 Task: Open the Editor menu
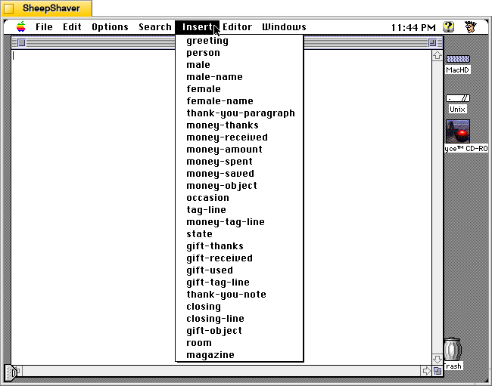237,27
